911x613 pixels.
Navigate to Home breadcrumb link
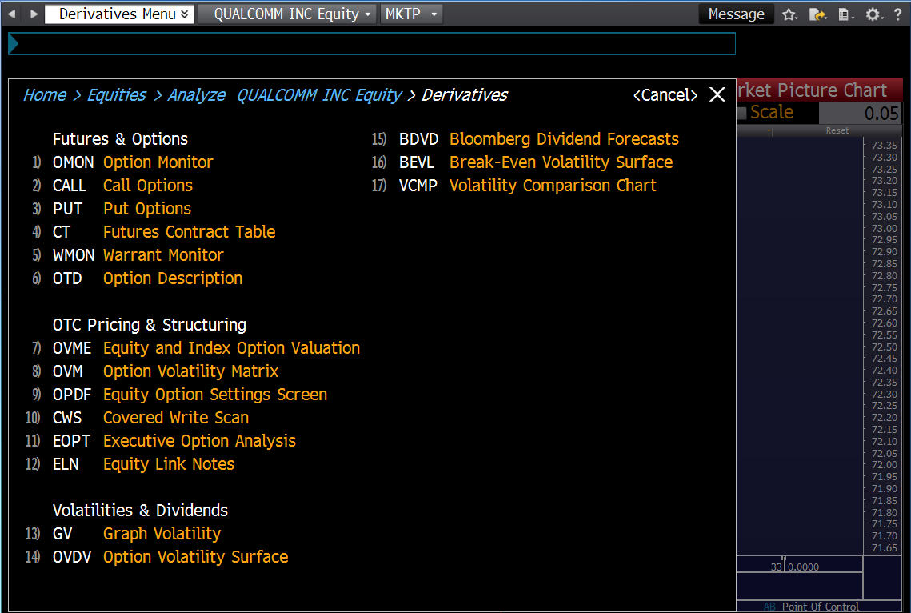pos(45,94)
